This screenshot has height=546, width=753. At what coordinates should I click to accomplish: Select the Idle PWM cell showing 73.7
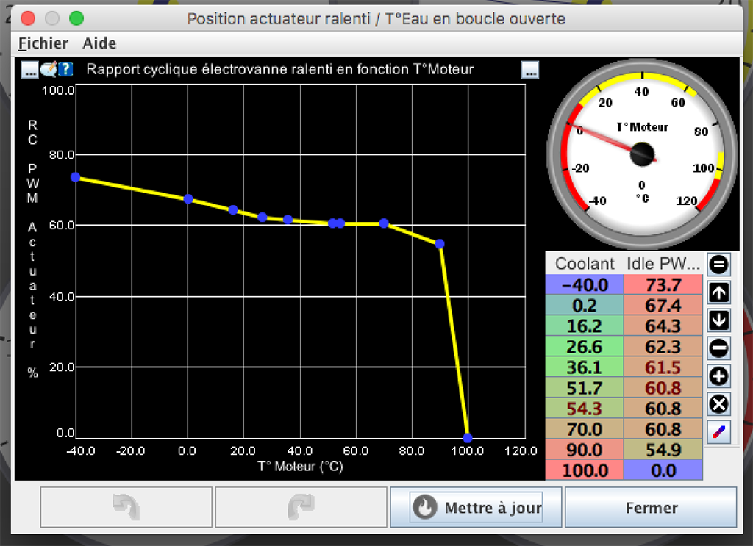[663, 285]
